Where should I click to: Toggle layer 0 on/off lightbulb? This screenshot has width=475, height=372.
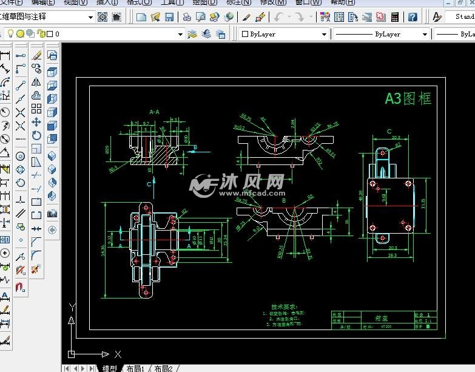[10, 35]
